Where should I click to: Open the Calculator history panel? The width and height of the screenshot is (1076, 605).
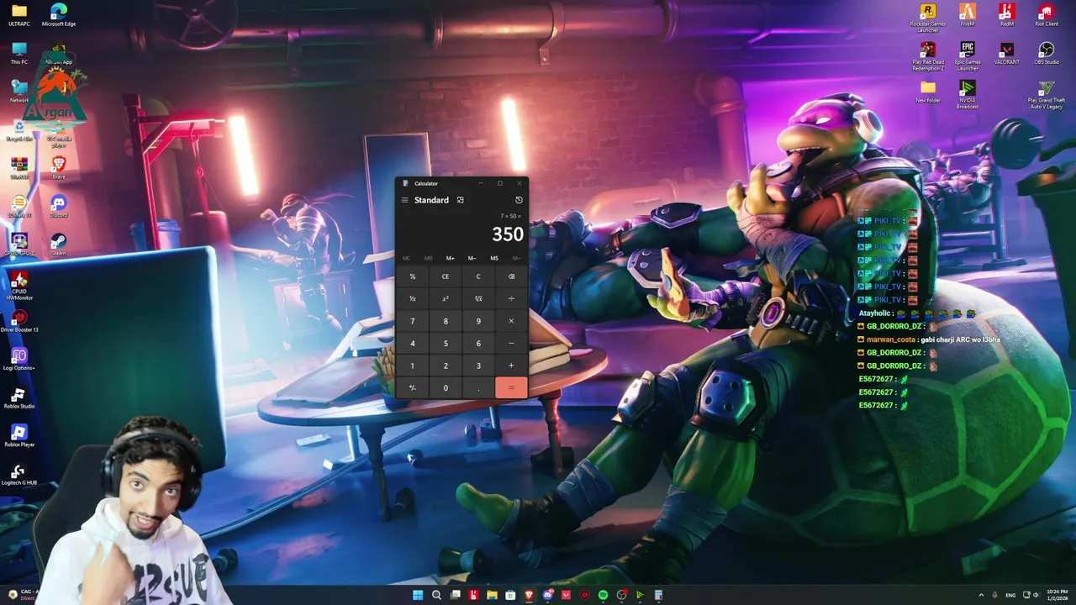519,200
